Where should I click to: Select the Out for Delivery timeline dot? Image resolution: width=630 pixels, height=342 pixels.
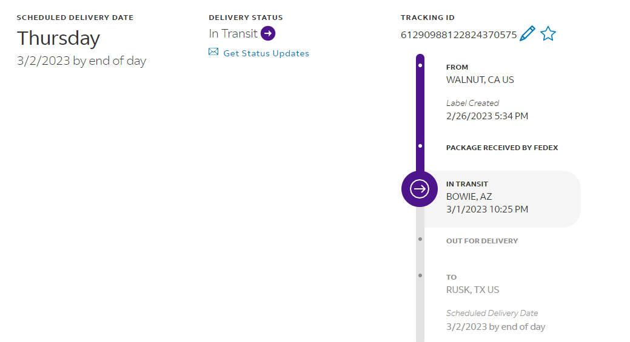(x=420, y=239)
